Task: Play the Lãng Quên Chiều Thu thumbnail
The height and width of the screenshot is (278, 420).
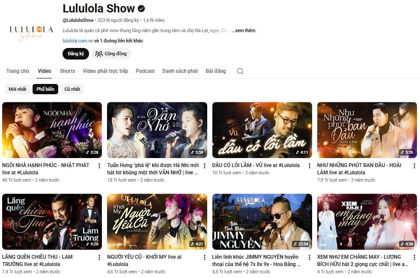Action: (52, 222)
